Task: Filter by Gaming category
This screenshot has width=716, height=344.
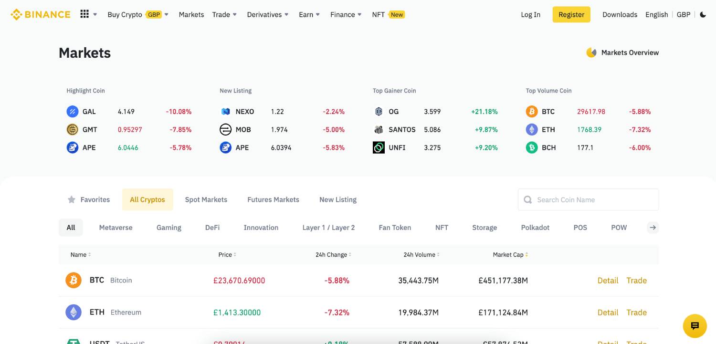Action: (x=169, y=228)
